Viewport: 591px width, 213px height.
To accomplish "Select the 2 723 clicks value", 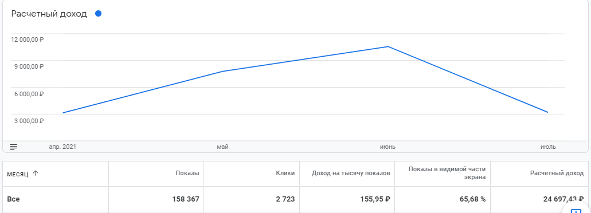I will click(x=285, y=199).
